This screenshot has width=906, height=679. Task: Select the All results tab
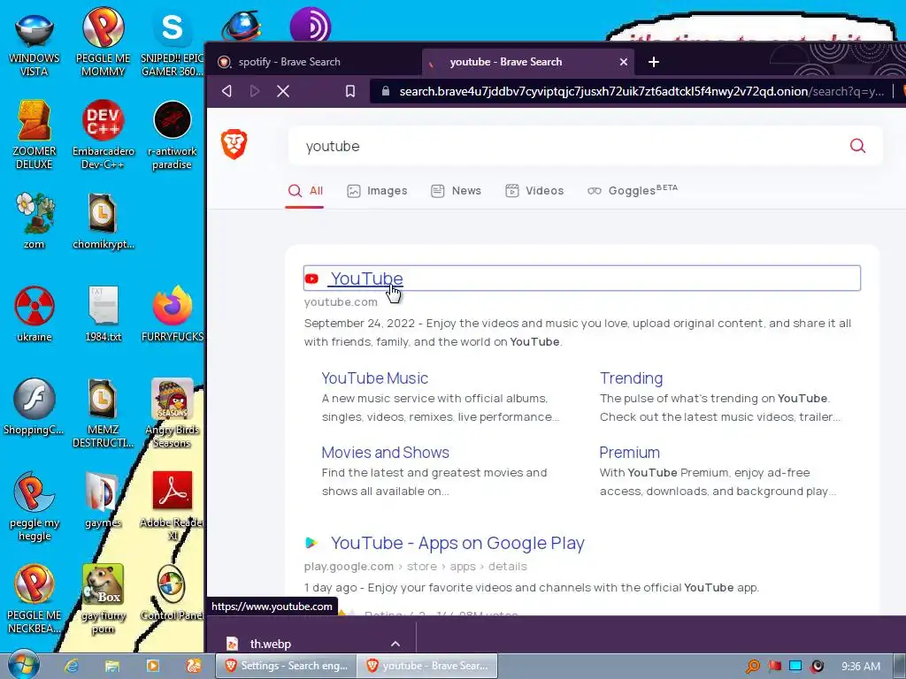point(305,191)
